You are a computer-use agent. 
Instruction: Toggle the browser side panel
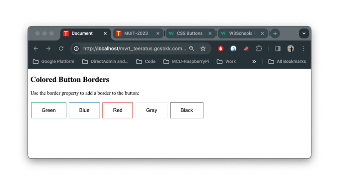tap(278, 49)
